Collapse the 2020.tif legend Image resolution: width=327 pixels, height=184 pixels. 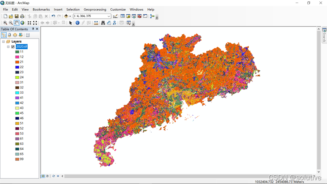8,47
